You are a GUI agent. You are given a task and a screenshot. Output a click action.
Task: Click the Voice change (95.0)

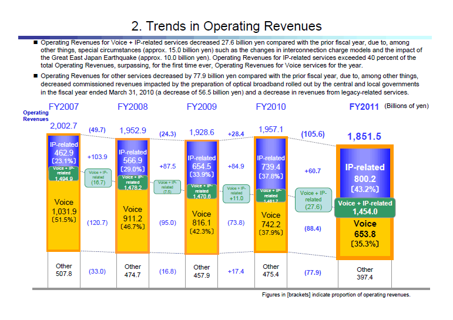pos(167,223)
